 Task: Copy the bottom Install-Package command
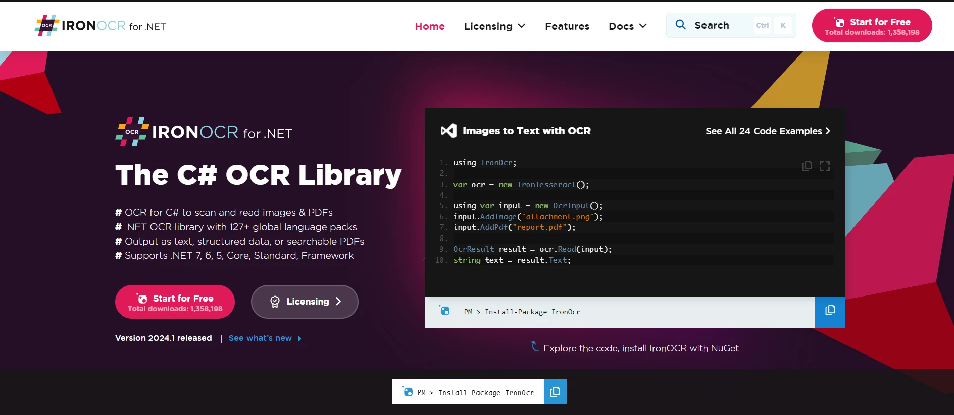point(555,392)
